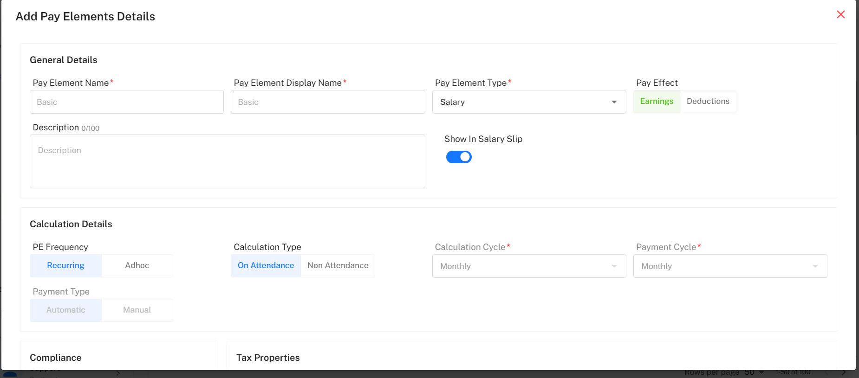Select Earnings as Pay Effect
The image size is (859, 378).
click(x=657, y=102)
